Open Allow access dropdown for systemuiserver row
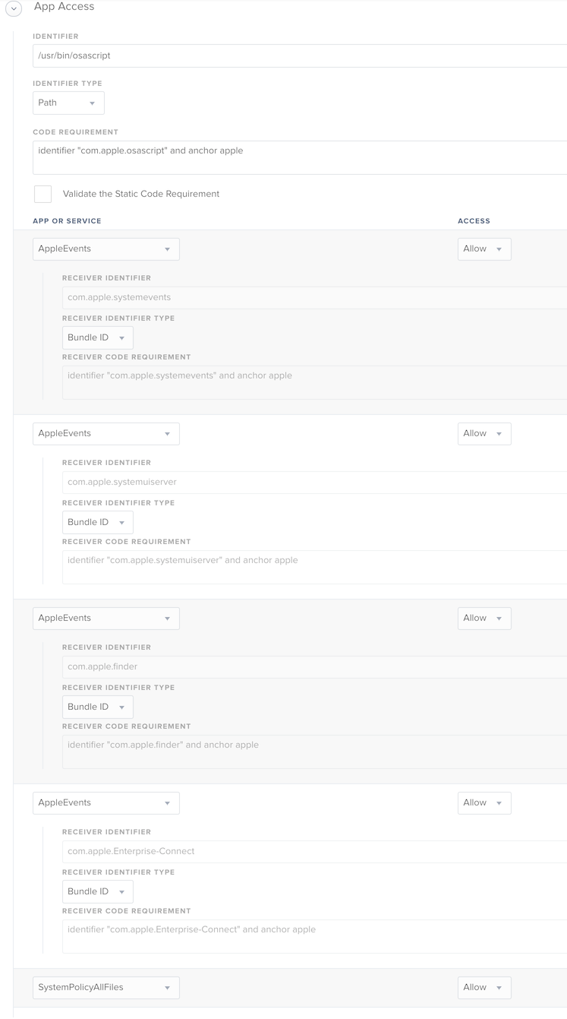 (x=484, y=434)
